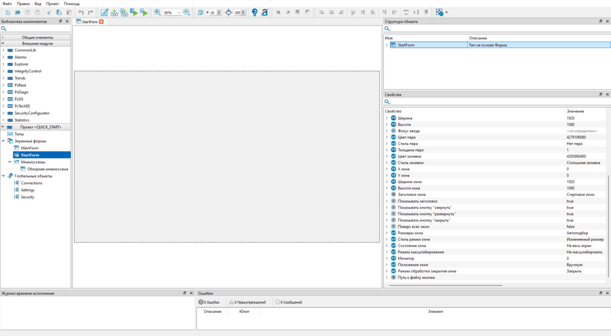Click the search icon in the Свойства panel

[387, 102]
